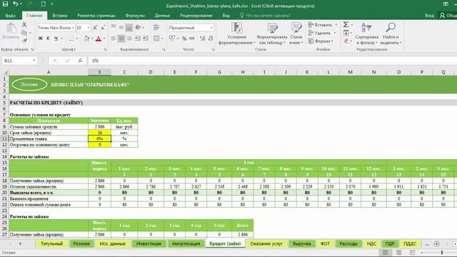Toggle underline (Ч) formatting
Screen dimensions: 457x257
click(x=56, y=39)
